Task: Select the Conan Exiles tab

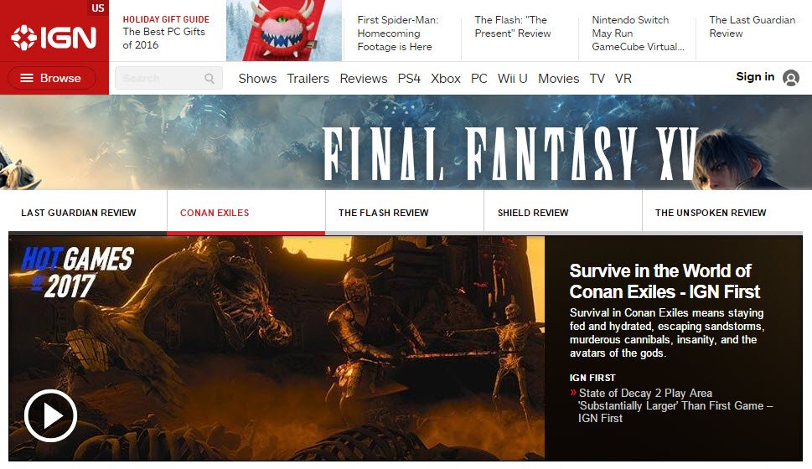Action: coord(246,213)
